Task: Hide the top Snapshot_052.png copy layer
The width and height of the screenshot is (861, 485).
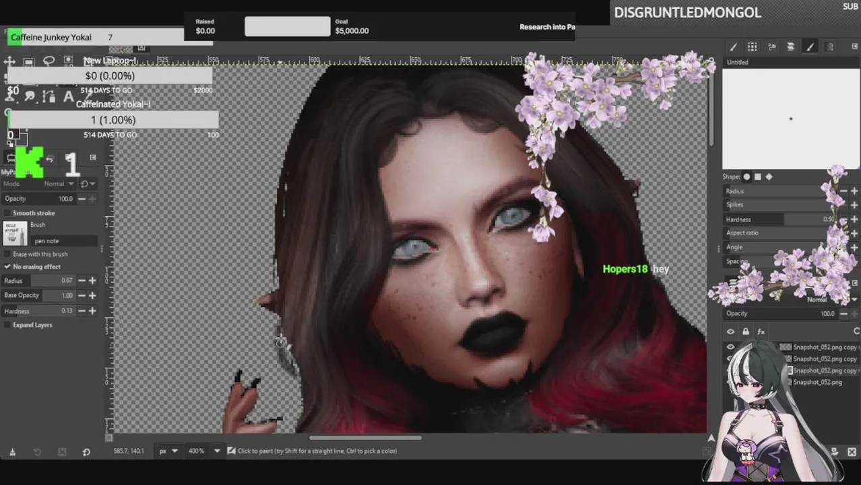Action: (x=730, y=347)
